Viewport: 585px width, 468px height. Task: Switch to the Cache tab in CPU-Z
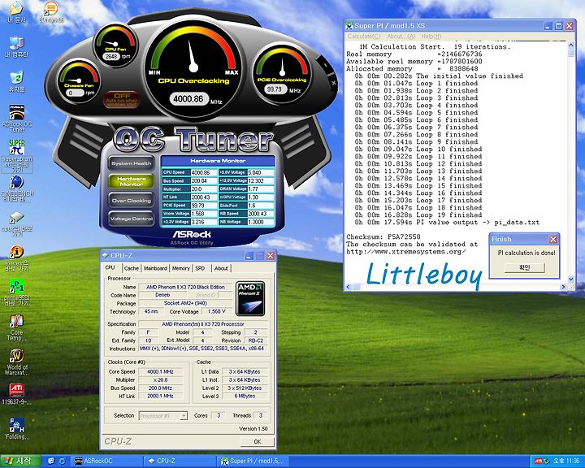(131, 268)
